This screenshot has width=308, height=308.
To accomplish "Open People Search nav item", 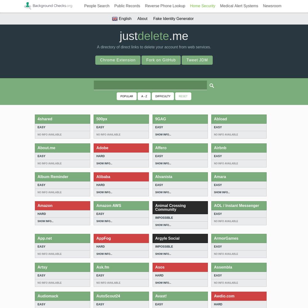I will tap(97, 6).
